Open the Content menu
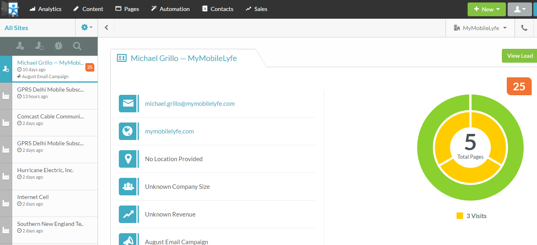Image resolution: width=537 pixels, height=245 pixels. [88, 9]
